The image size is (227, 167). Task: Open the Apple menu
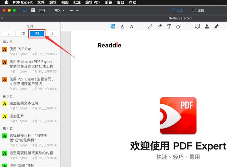coord(6,2)
